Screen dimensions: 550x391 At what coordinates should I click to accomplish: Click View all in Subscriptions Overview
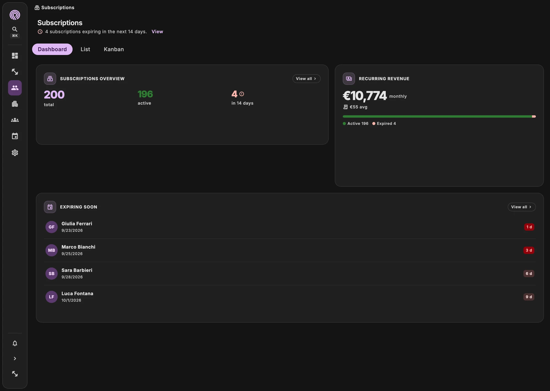click(306, 79)
